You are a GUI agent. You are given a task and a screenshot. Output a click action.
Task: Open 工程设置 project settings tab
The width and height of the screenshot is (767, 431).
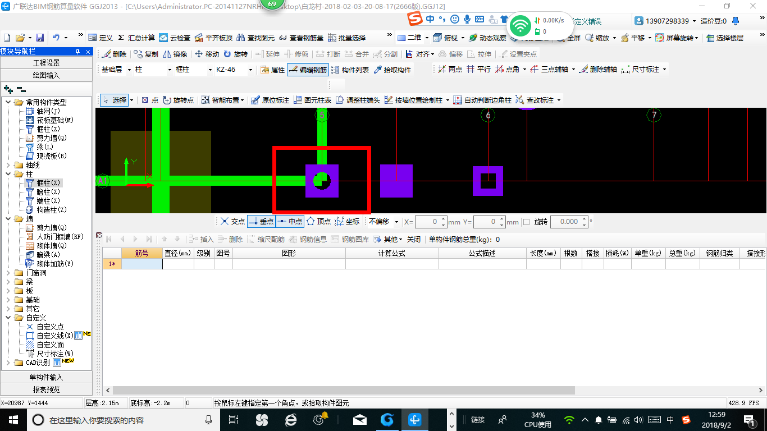point(46,63)
